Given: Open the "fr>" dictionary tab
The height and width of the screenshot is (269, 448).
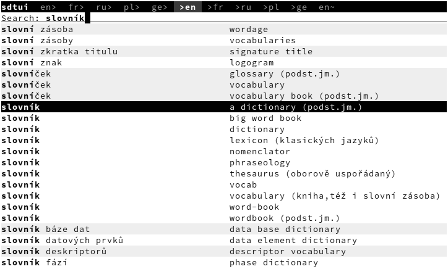Looking at the screenshot, I should (x=76, y=7).
